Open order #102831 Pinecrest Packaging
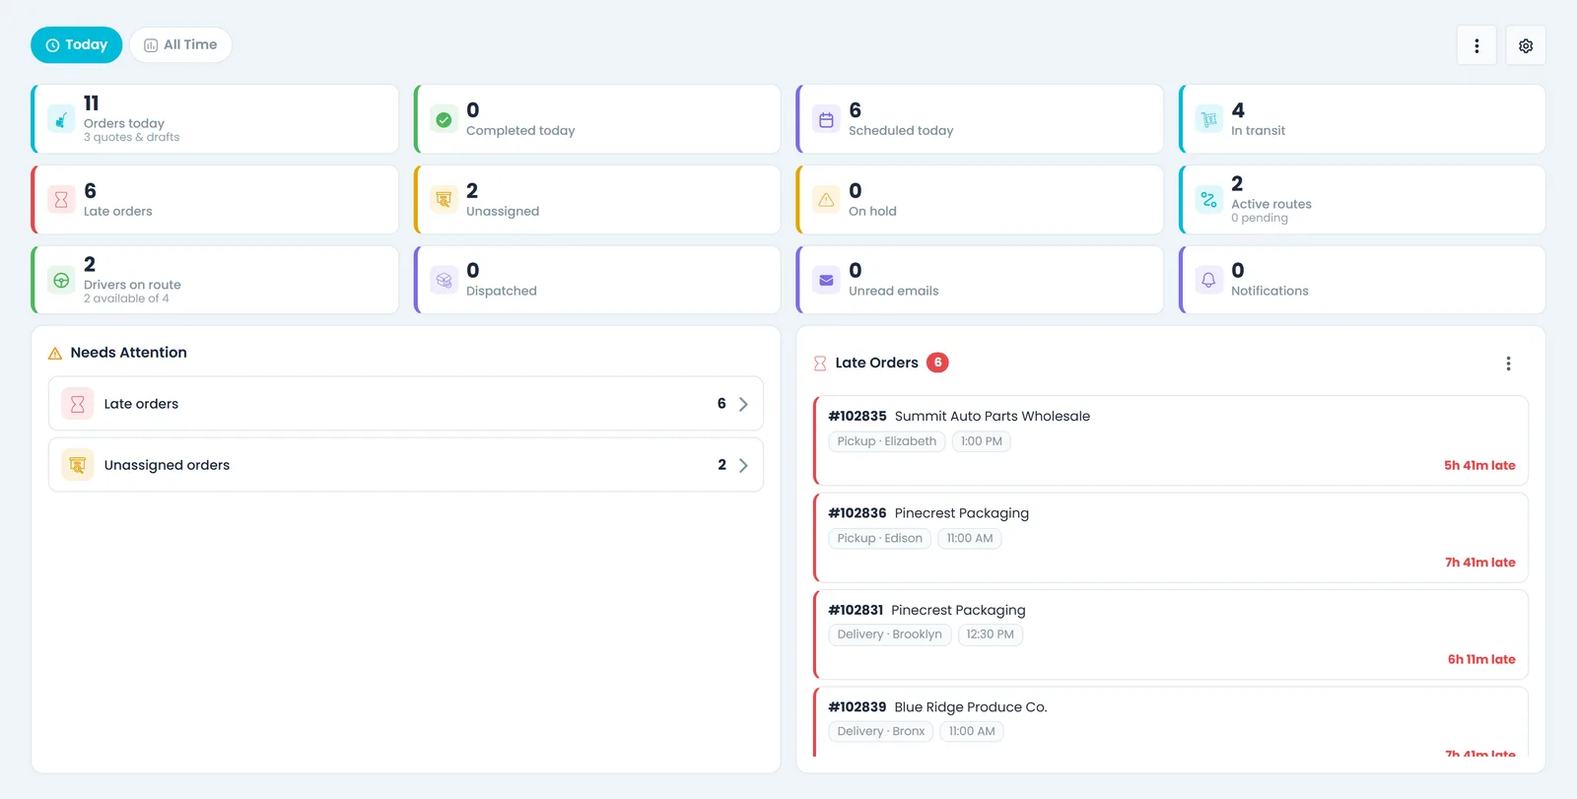The height and width of the screenshot is (799, 1577). coord(1171,634)
